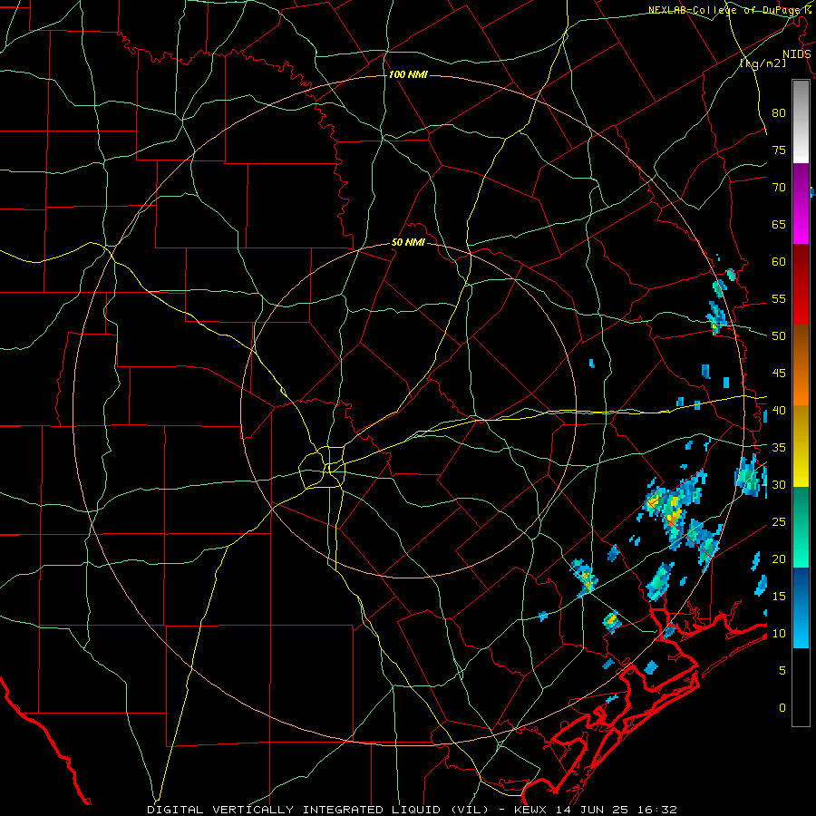
Task: Click the legend value 25
Action: (779, 521)
